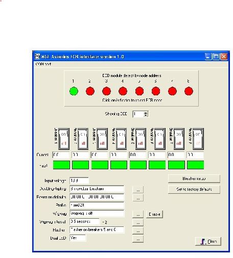
Task: Click the Enable wigwag button
Action: pyautogui.click(x=154, y=214)
